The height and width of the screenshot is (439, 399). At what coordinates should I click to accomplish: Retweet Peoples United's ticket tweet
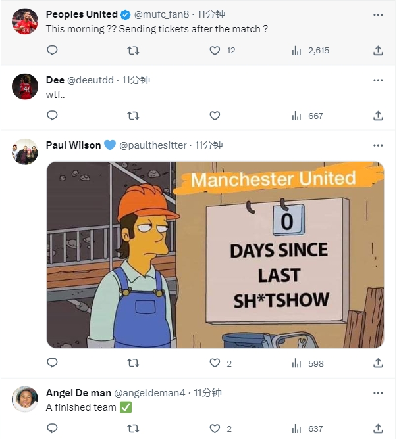point(133,51)
